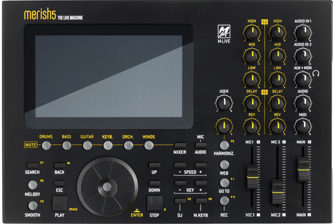Screen dimensions: 334x224
Task: Click the yellow FX label badge
Action: [x=264, y=92]
